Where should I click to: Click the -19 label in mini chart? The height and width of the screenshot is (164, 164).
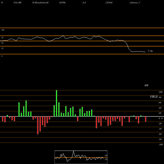pyautogui.click(x=106, y=159)
